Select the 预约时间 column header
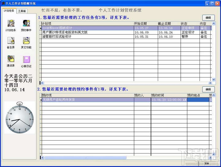Screen dimensions: 221x167 (169, 95)
